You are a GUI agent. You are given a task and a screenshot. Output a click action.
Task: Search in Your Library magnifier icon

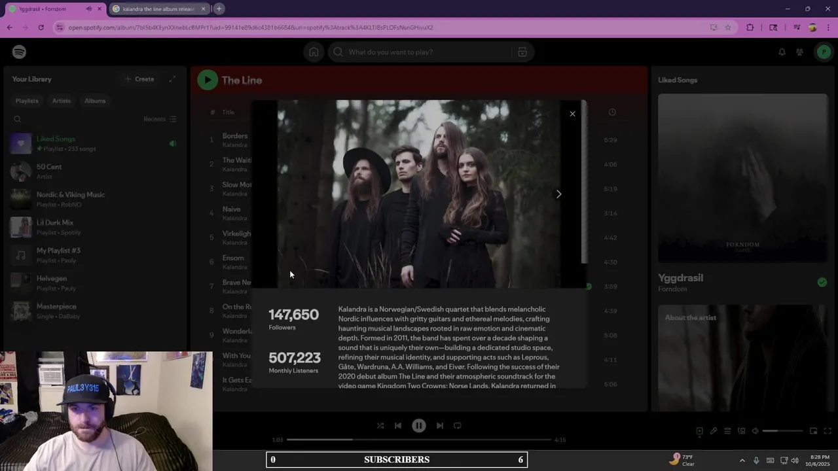pyautogui.click(x=18, y=119)
